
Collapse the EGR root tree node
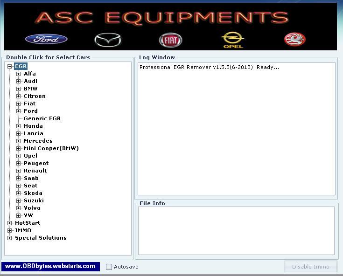coord(10,67)
